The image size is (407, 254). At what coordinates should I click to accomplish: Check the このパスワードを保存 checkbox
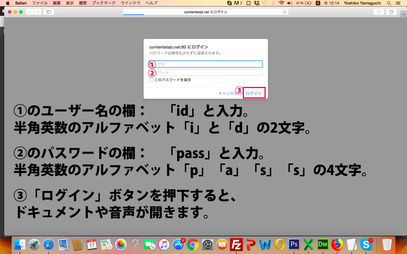[151, 80]
